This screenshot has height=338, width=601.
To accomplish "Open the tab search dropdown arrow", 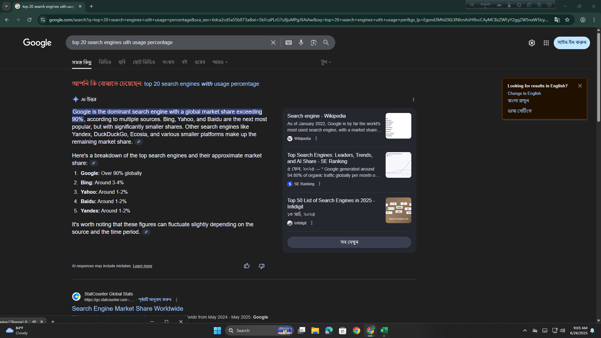I will [x=6, y=6].
